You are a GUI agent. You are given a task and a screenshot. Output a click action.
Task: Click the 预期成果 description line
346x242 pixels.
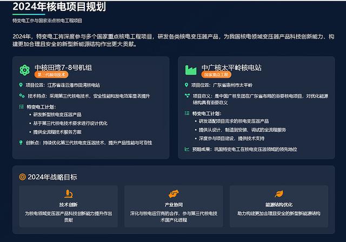tap(245, 150)
